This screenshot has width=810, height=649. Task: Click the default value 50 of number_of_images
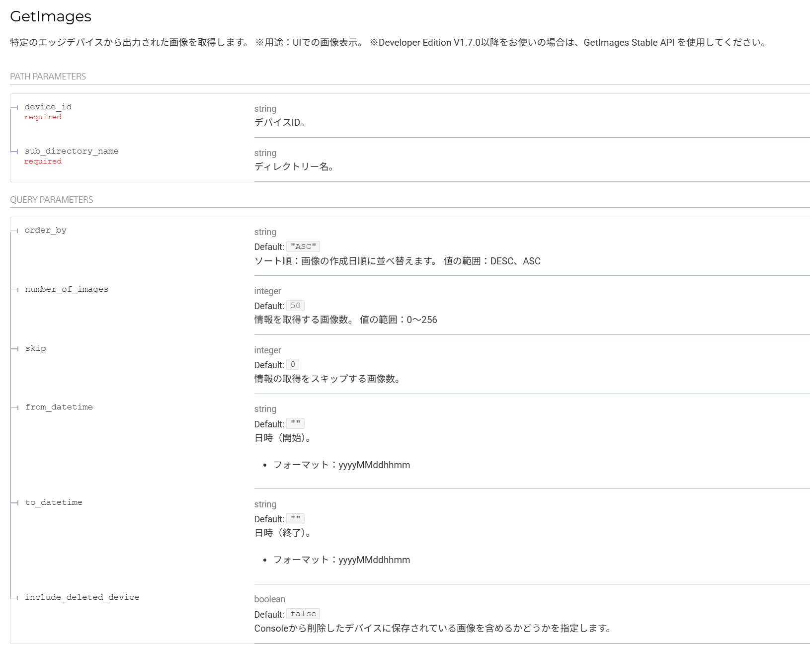(x=296, y=306)
